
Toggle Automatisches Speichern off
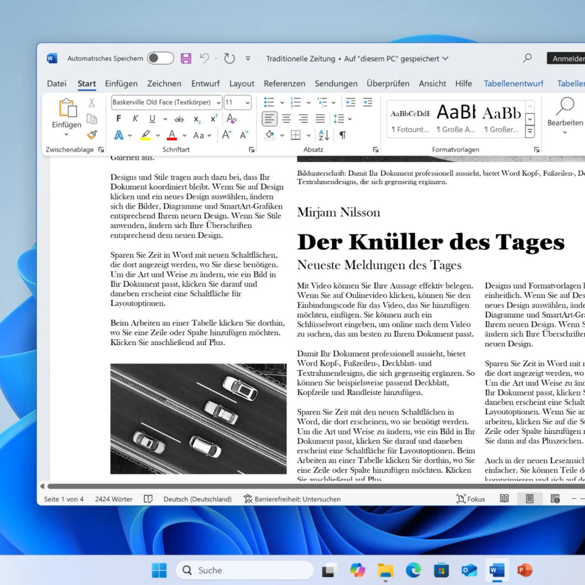[x=160, y=58]
